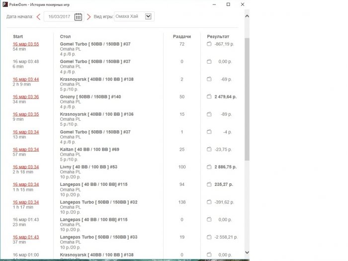Maximize the PokerDom history window
348x261 pixels.
pos(228,4)
